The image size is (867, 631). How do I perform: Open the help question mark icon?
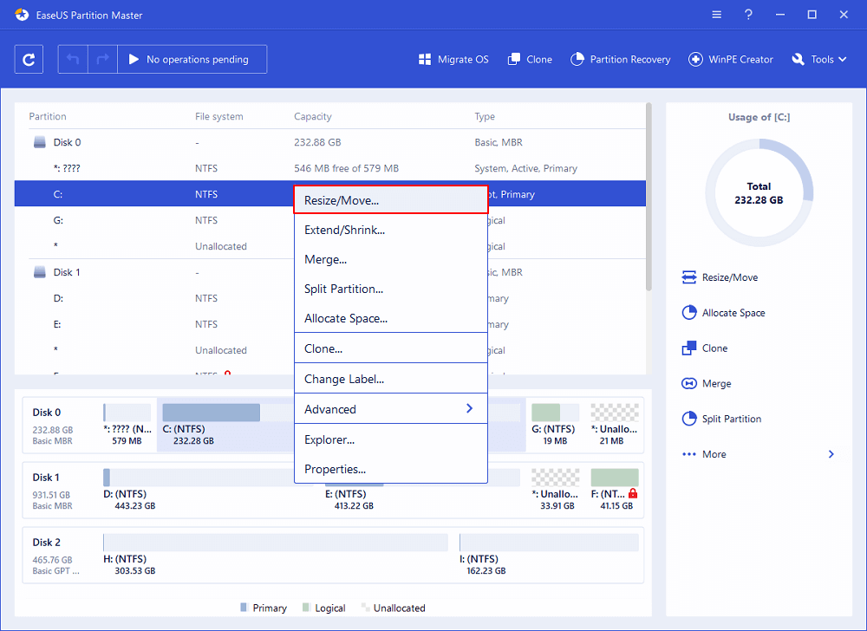click(748, 15)
